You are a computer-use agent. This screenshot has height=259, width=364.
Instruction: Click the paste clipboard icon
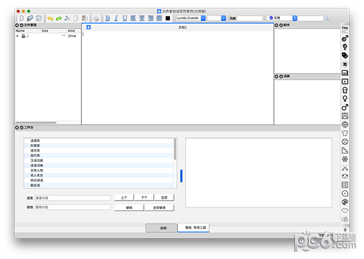coord(85,18)
